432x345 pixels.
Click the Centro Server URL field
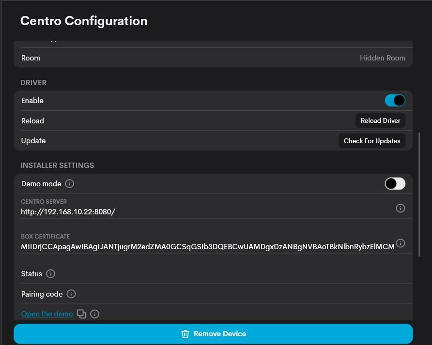point(207,212)
